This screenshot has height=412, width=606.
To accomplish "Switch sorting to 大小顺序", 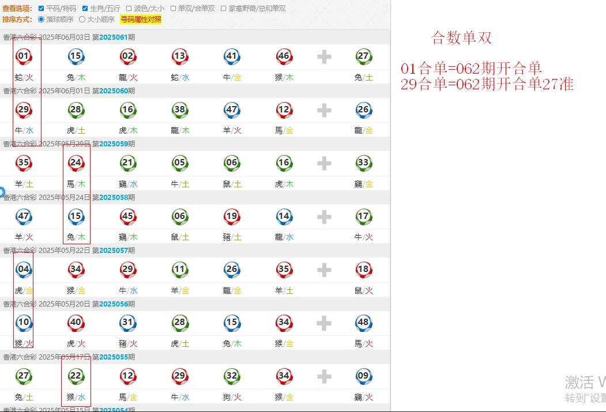I will [82, 20].
